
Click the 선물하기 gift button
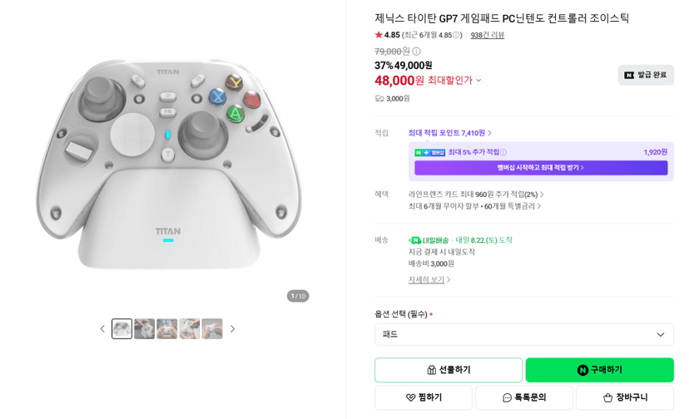pyautogui.click(x=449, y=370)
